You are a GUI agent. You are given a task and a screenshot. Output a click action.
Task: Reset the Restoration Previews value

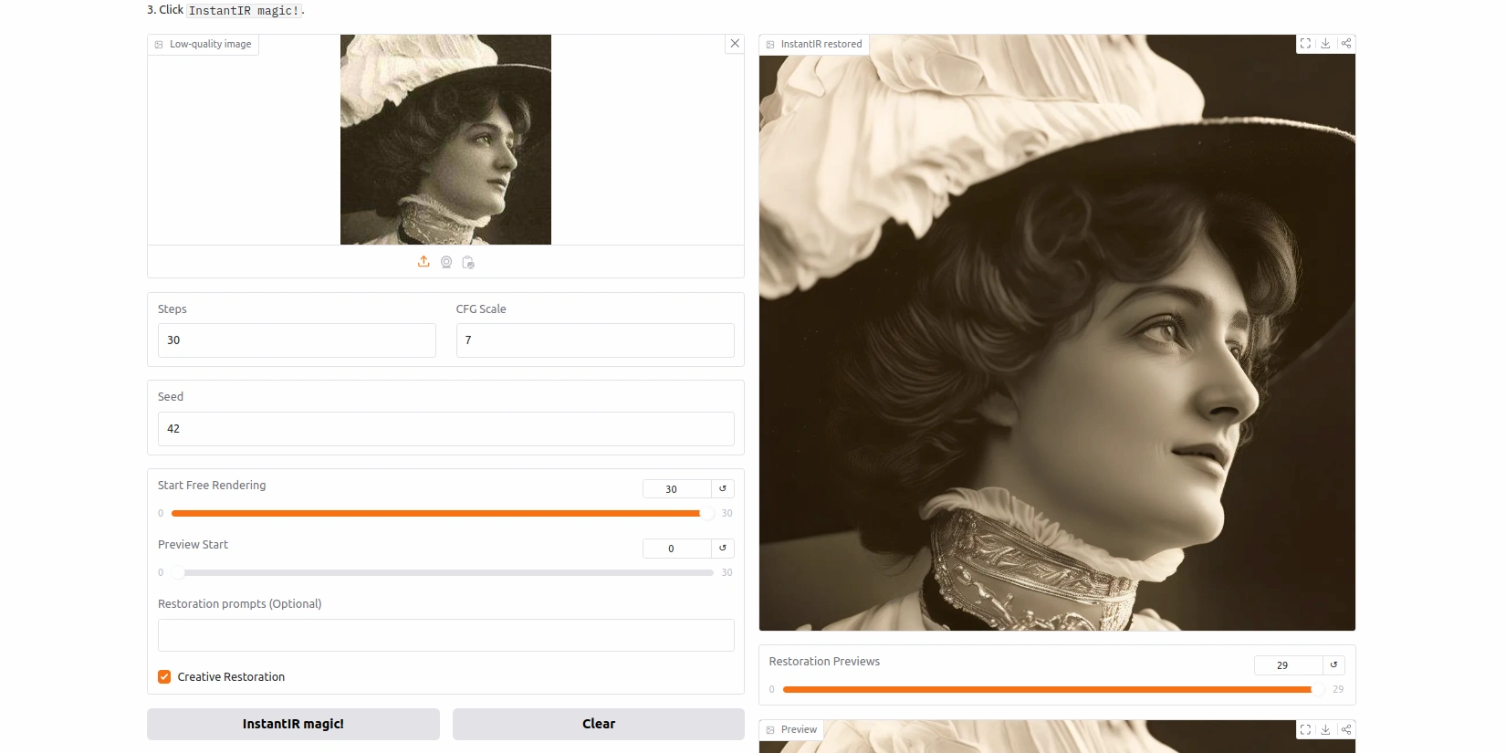click(x=1333, y=665)
